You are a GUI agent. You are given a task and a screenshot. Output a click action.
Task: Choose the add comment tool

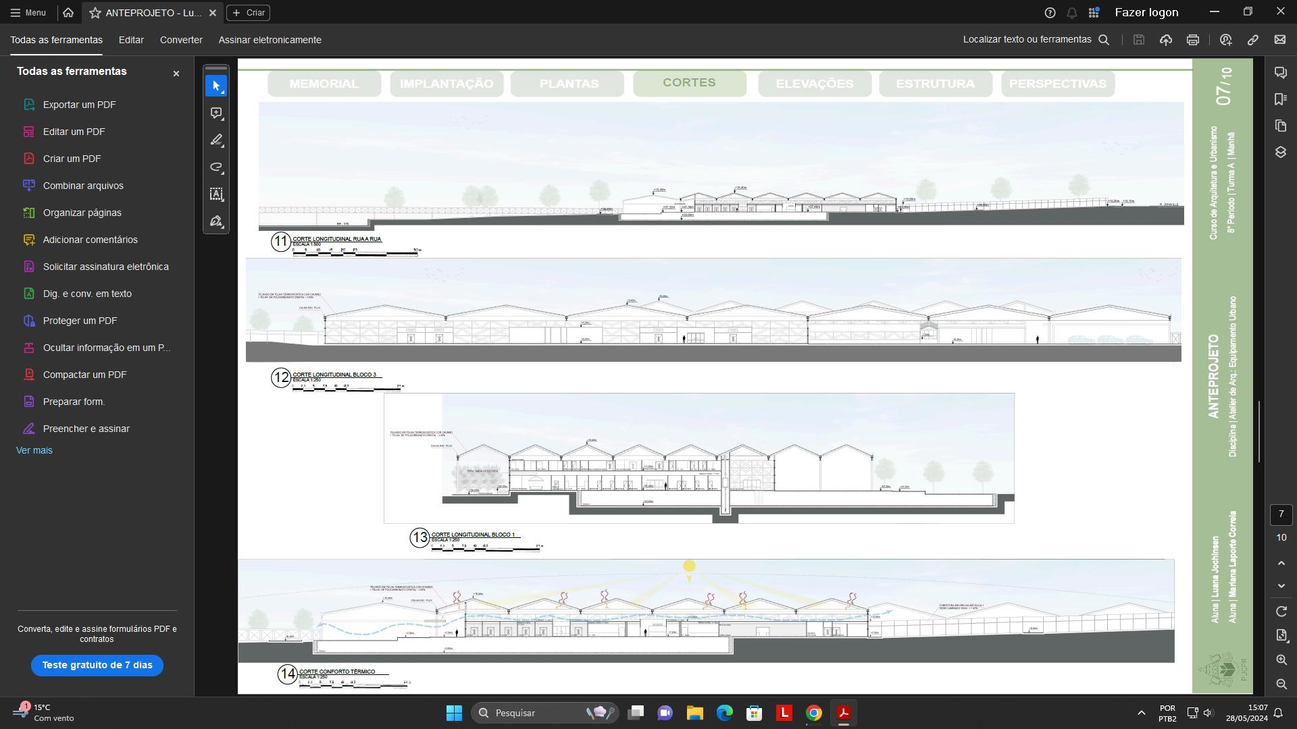pos(216,113)
